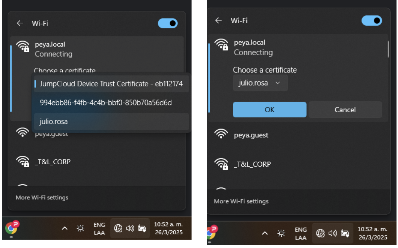Screen dimensions: 398x248
Task: Click brightness sun icon in right taskbar
Action: (x=281, y=233)
